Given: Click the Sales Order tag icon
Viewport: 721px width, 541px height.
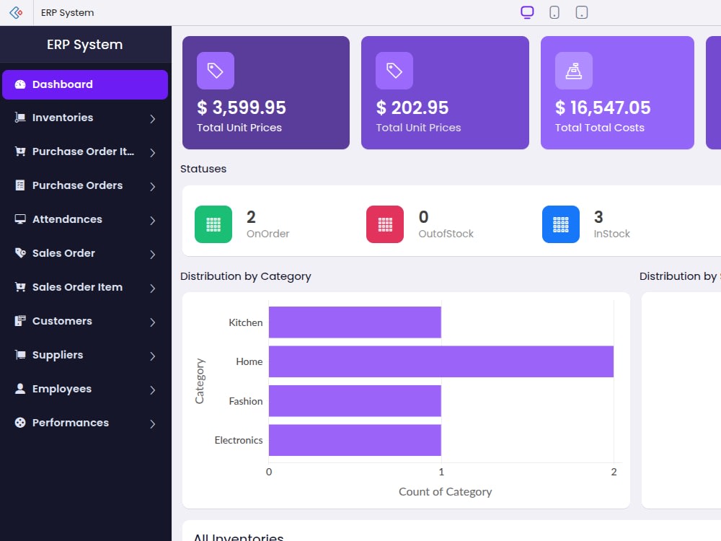Looking at the screenshot, I should point(19,253).
